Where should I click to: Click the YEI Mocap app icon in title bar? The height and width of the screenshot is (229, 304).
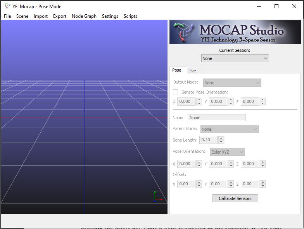tap(7, 6)
